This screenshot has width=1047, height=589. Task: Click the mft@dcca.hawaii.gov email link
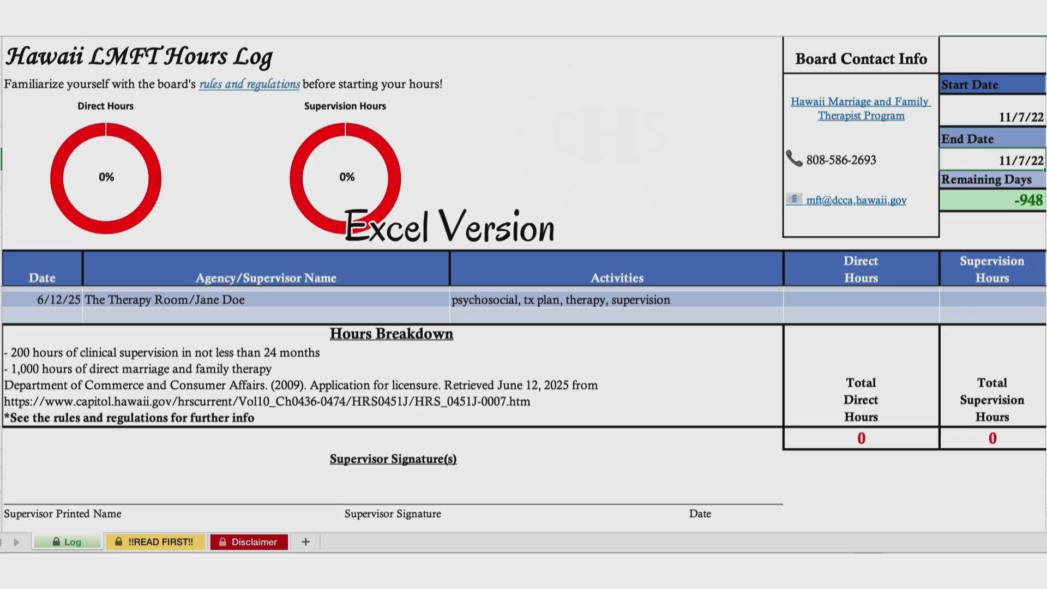coord(856,200)
